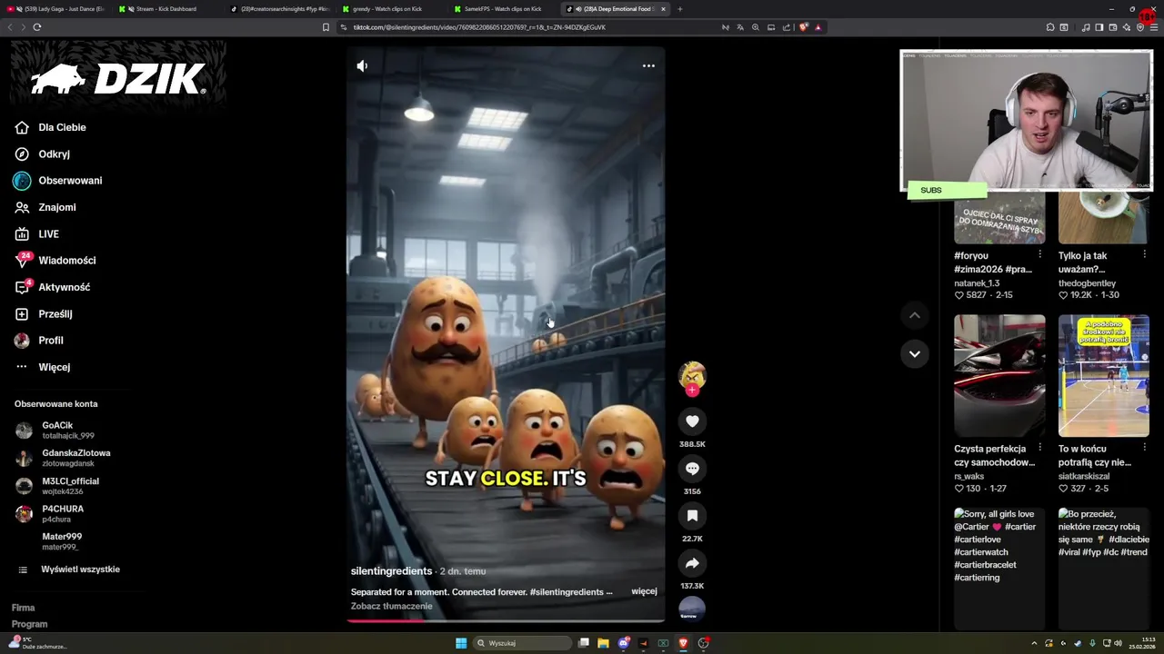Image resolution: width=1164 pixels, height=654 pixels.
Task: Reload the page
Action: point(37,27)
